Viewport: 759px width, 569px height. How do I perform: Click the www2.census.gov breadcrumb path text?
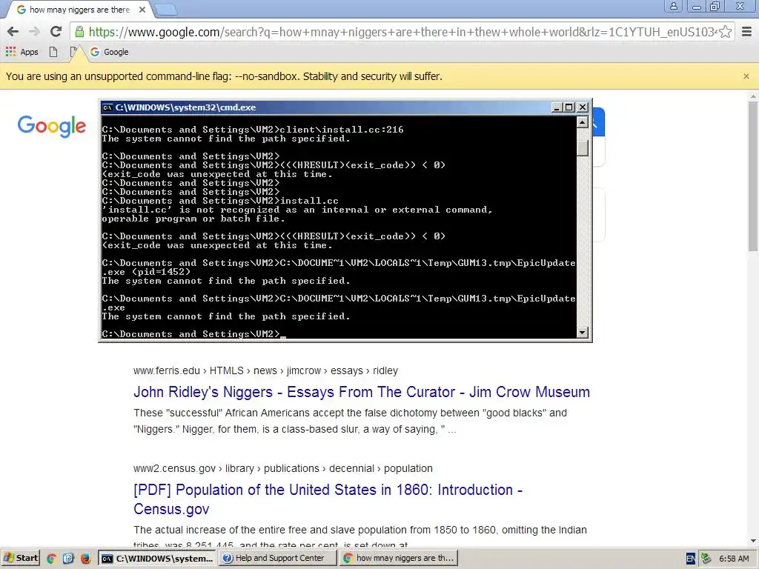(x=283, y=468)
